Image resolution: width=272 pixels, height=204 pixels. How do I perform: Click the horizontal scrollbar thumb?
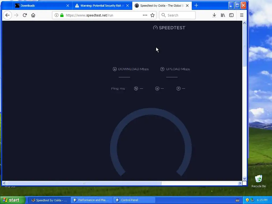84,183
